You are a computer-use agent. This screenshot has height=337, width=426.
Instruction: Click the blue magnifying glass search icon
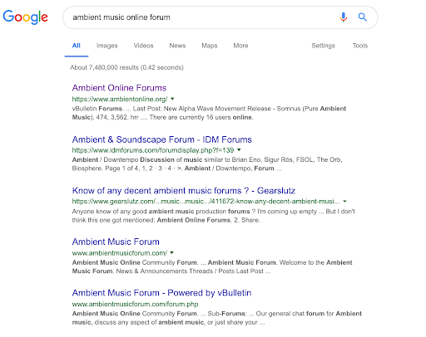coord(362,17)
